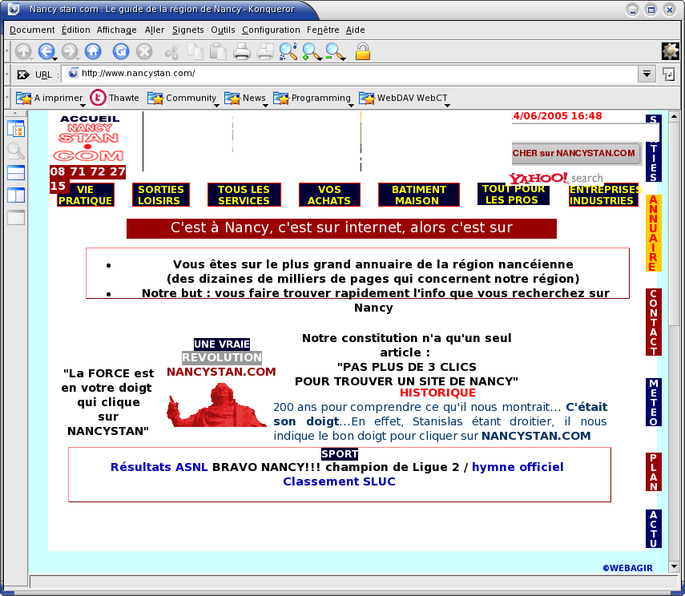Image resolution: width=685 pixels, height=596 pixels.
Task: Click the greyed Forward arrow icon
Action: (70, 51)
